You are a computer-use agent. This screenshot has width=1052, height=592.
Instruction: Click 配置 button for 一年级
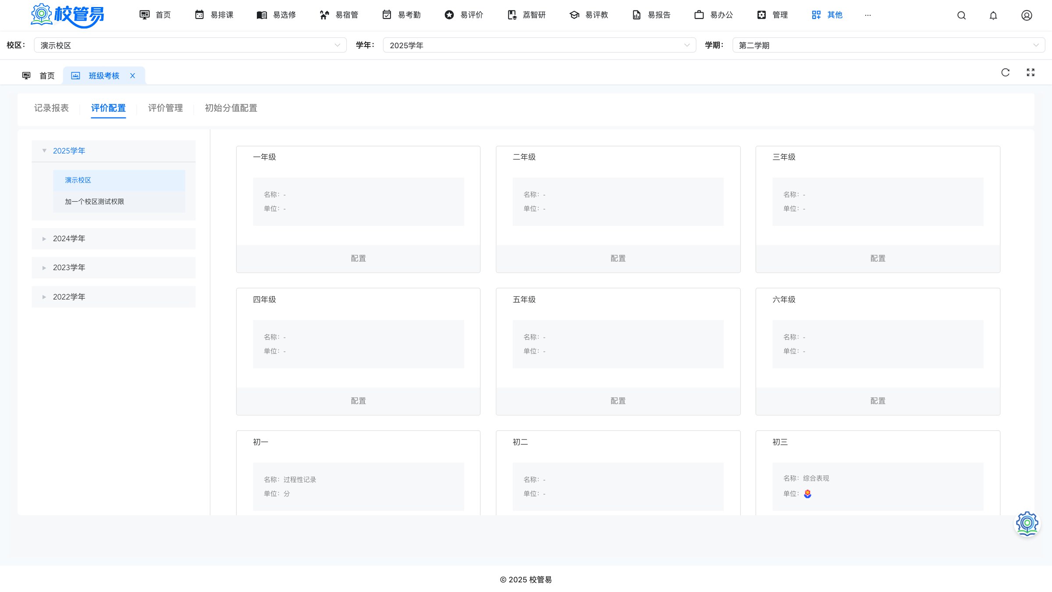pos(358,259)
